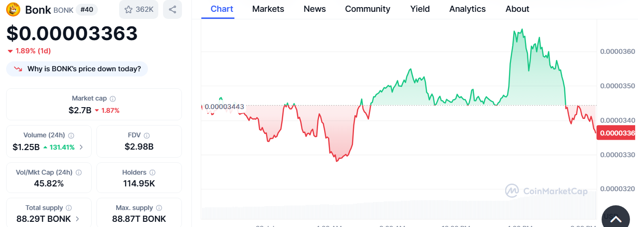Image resolution: width=638 pixels, height=227 pixels.
Task: Expand Total supply details chevron
Action: coord(77,219)
